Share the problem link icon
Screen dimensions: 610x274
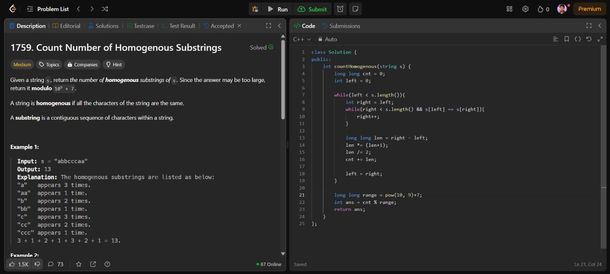pos(93,264)
